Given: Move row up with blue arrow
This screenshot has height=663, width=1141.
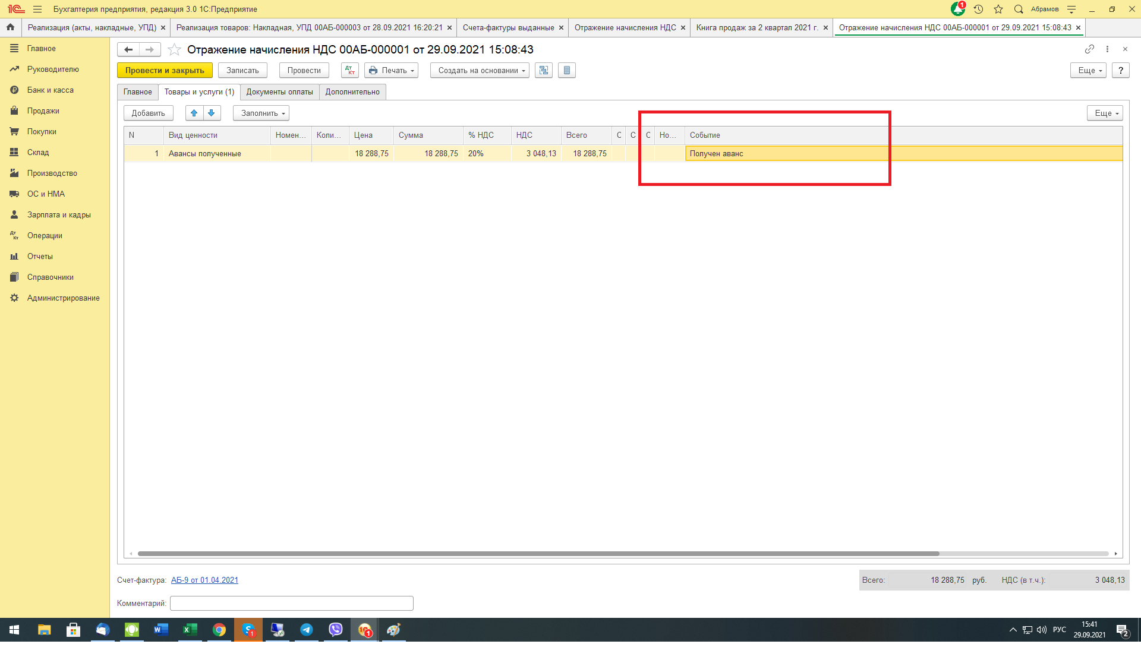Looking at the screenshot, I should [194, 113].
